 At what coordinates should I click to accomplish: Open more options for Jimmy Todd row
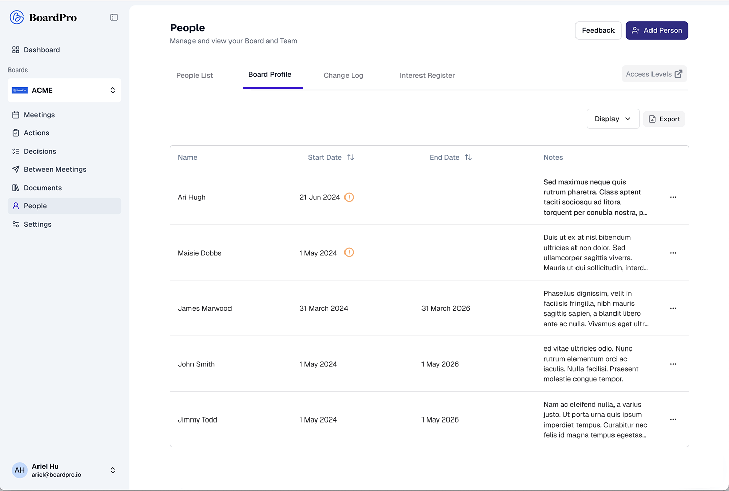[673, 419]
